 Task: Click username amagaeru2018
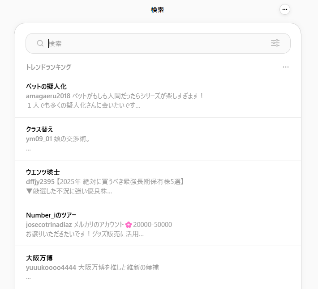coord(48,96)
